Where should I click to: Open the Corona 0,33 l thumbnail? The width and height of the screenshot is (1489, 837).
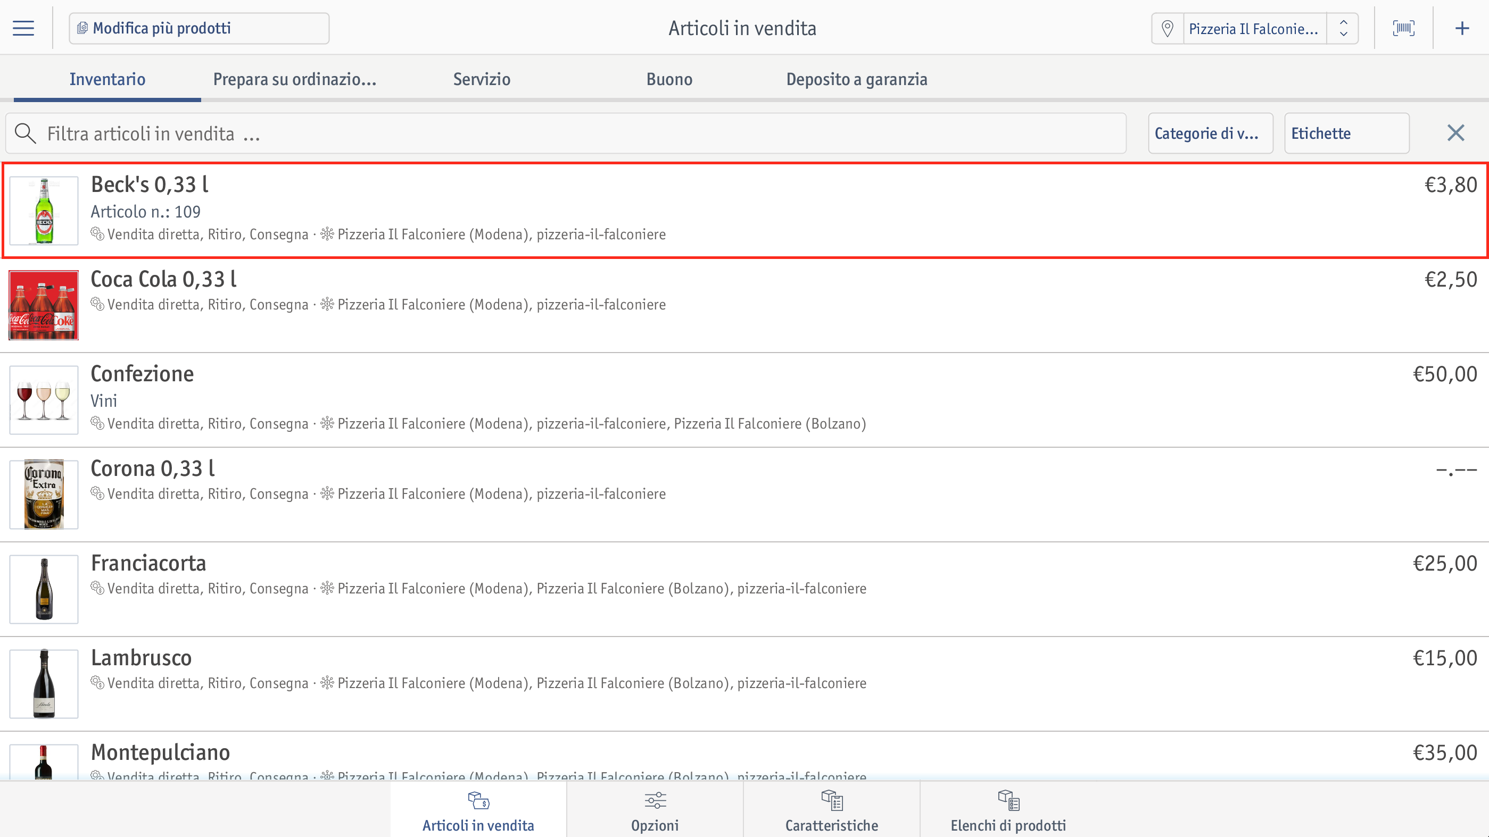44,495
